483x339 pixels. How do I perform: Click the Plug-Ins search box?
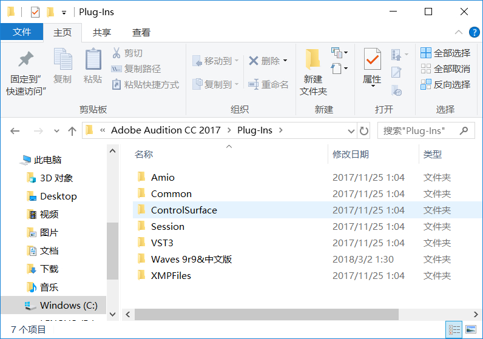pyautogui.click(x=419, y=130)
